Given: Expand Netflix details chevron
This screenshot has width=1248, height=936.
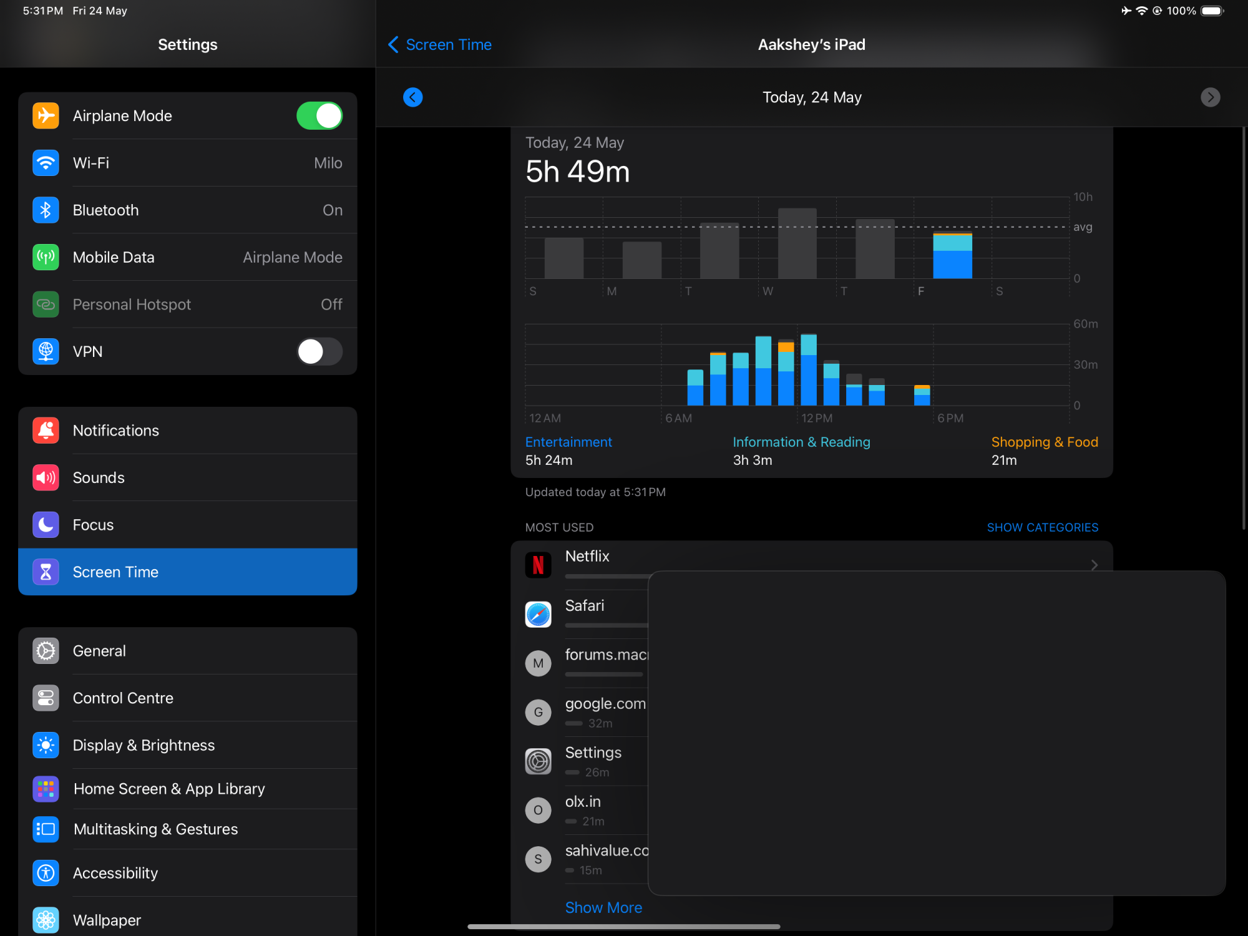Looking at the screenshot, I should [x=1094, y=565].
